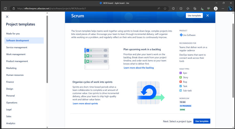Open the Bing Copilot sidebar icon
235x129 pixels.
pos(230,8)
